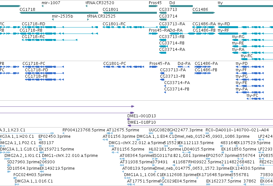This screenshot has height=186, width=273.
Task: Click the tty-PF protein label
Action: pos(241,70)
